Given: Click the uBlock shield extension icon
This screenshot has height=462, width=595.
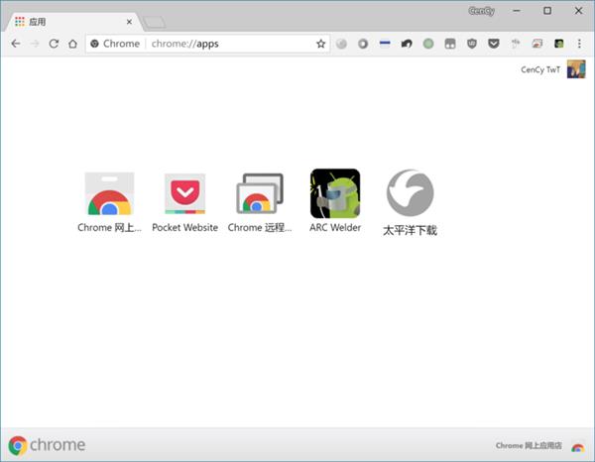Looking at the screenshot, I should [472, 44].
